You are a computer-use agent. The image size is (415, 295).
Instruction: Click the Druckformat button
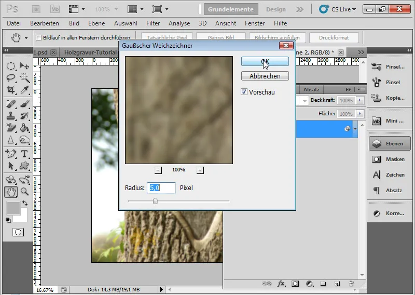[334, 37]
